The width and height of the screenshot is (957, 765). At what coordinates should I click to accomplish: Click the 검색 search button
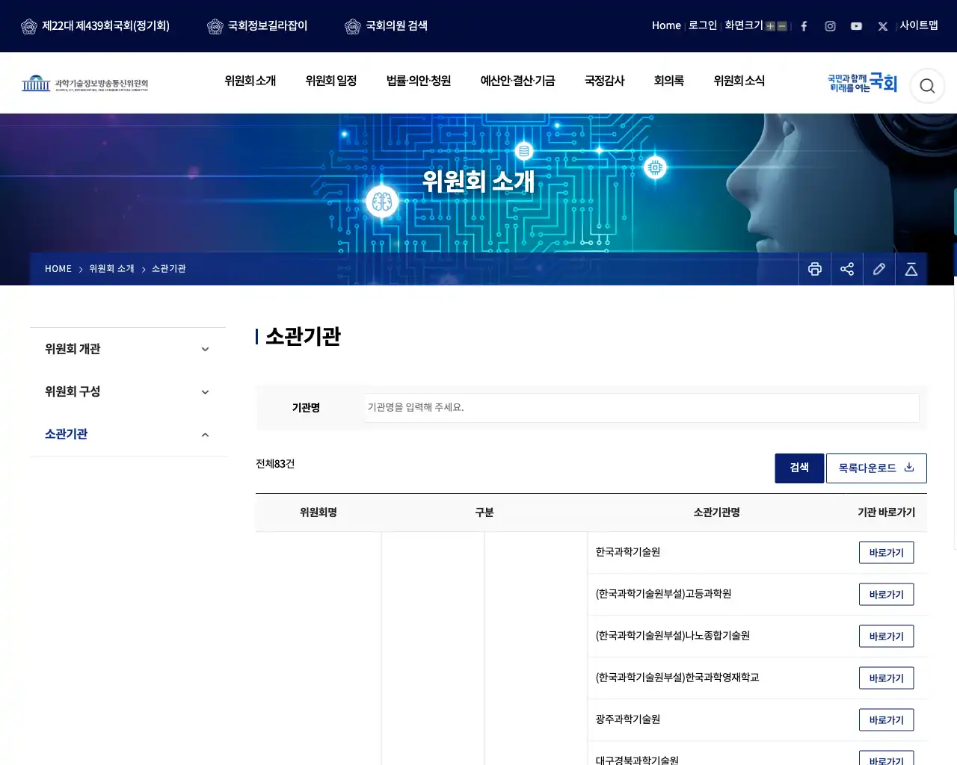pyautogui.click(x=799, y=468)
